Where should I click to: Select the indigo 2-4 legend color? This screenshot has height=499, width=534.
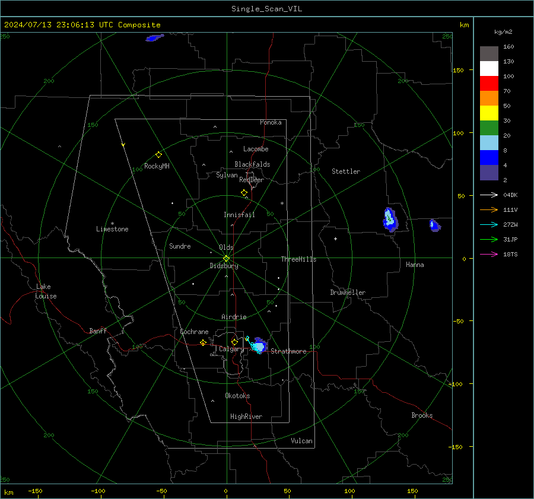[x=489, y=172]
